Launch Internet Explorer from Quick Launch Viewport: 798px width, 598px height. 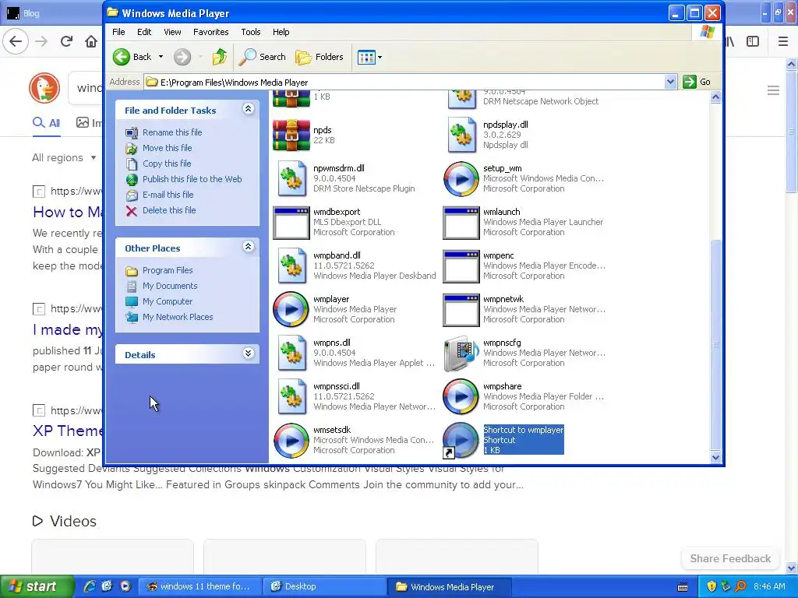tap(90, 586)
